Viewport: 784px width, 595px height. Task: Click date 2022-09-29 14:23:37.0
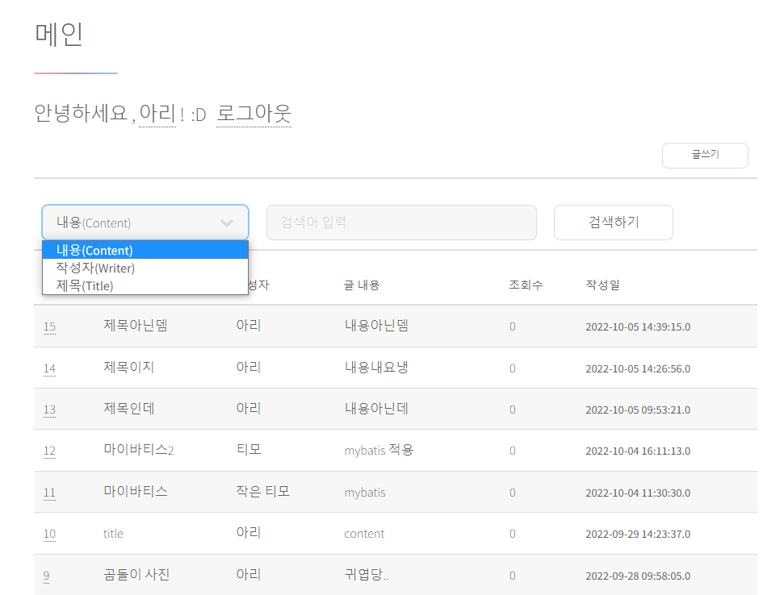[x=638, y=534]
